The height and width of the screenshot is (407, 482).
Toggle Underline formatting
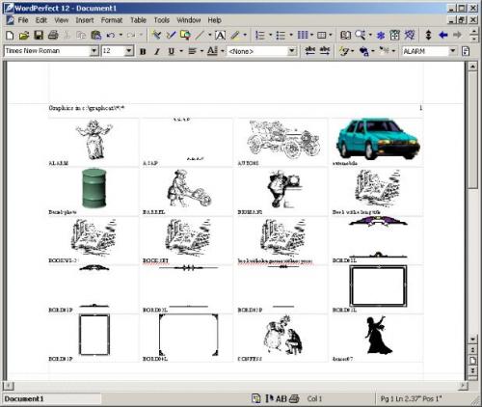(172, 51)
